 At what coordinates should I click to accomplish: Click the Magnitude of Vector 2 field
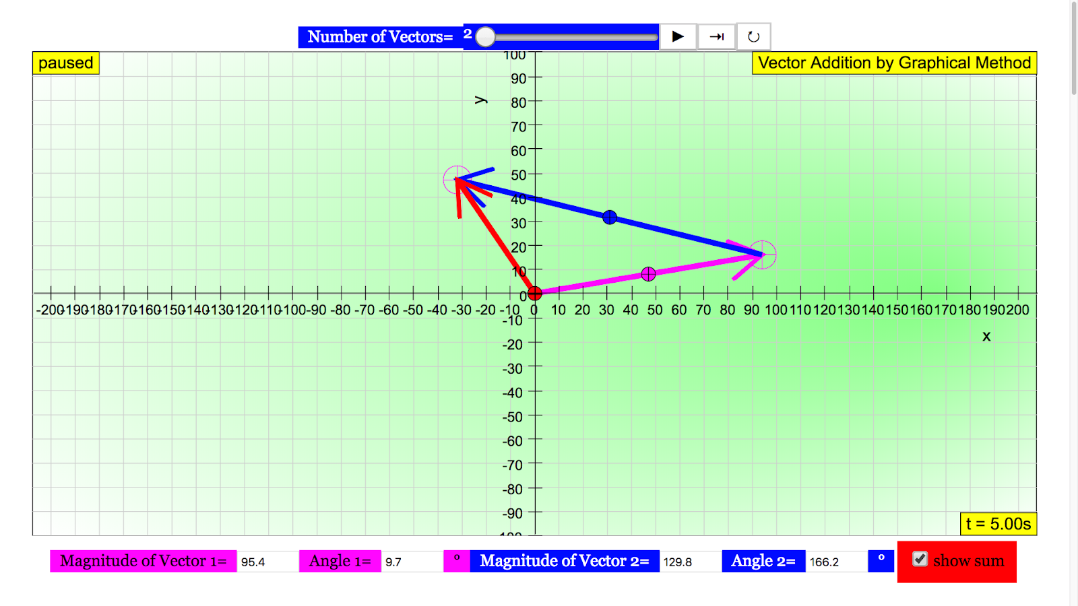[x=690, y=562]
